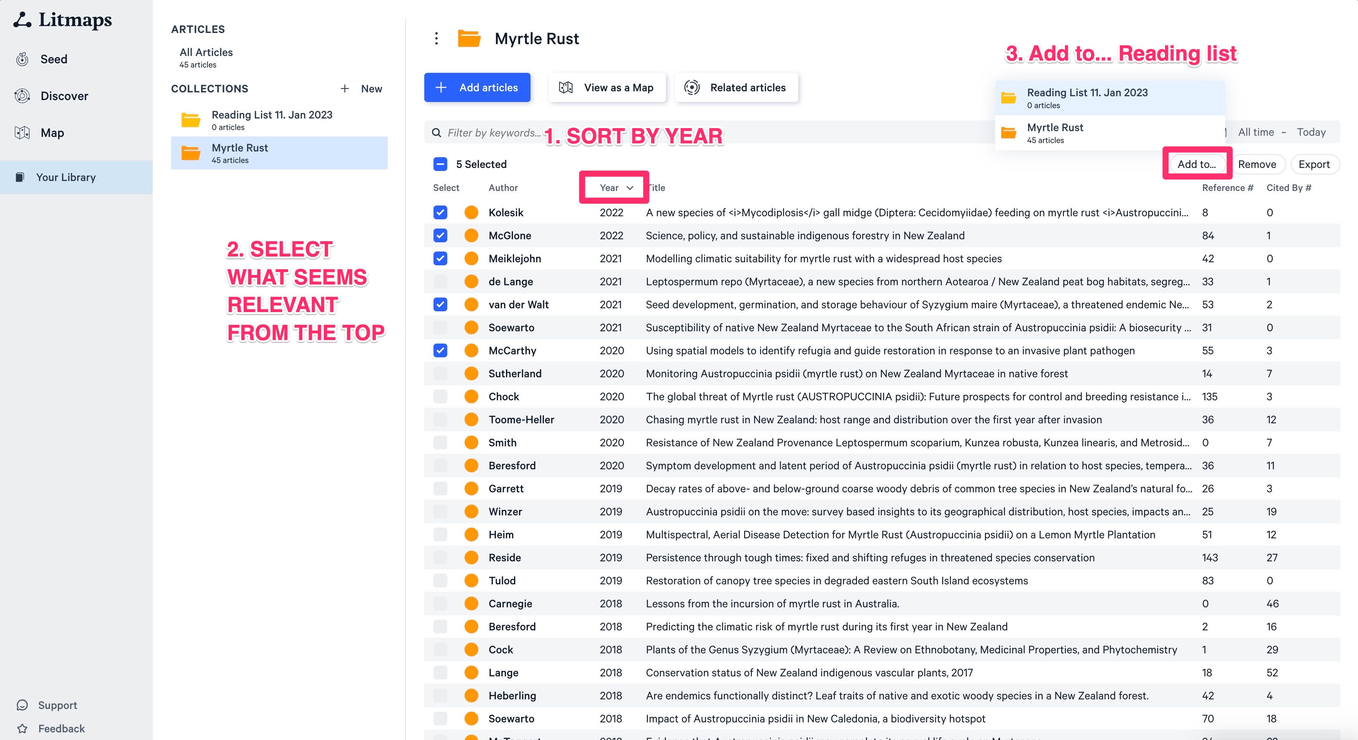Screen dimensions: 1358x740
Task: Open the Myrtle Rust collection in sidebar
Action: click(279, 153)
